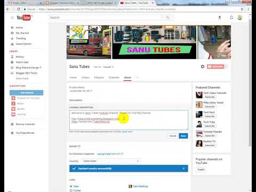256x192 pixels.
Task: Open the channel Channels tab
Action: (x=114, y=77)
